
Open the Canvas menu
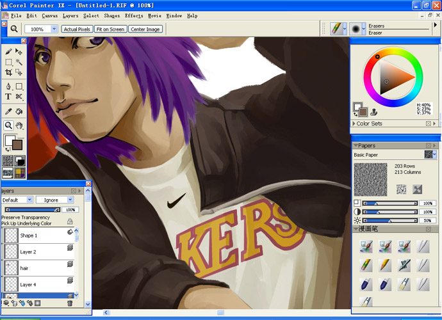point(49,16)
